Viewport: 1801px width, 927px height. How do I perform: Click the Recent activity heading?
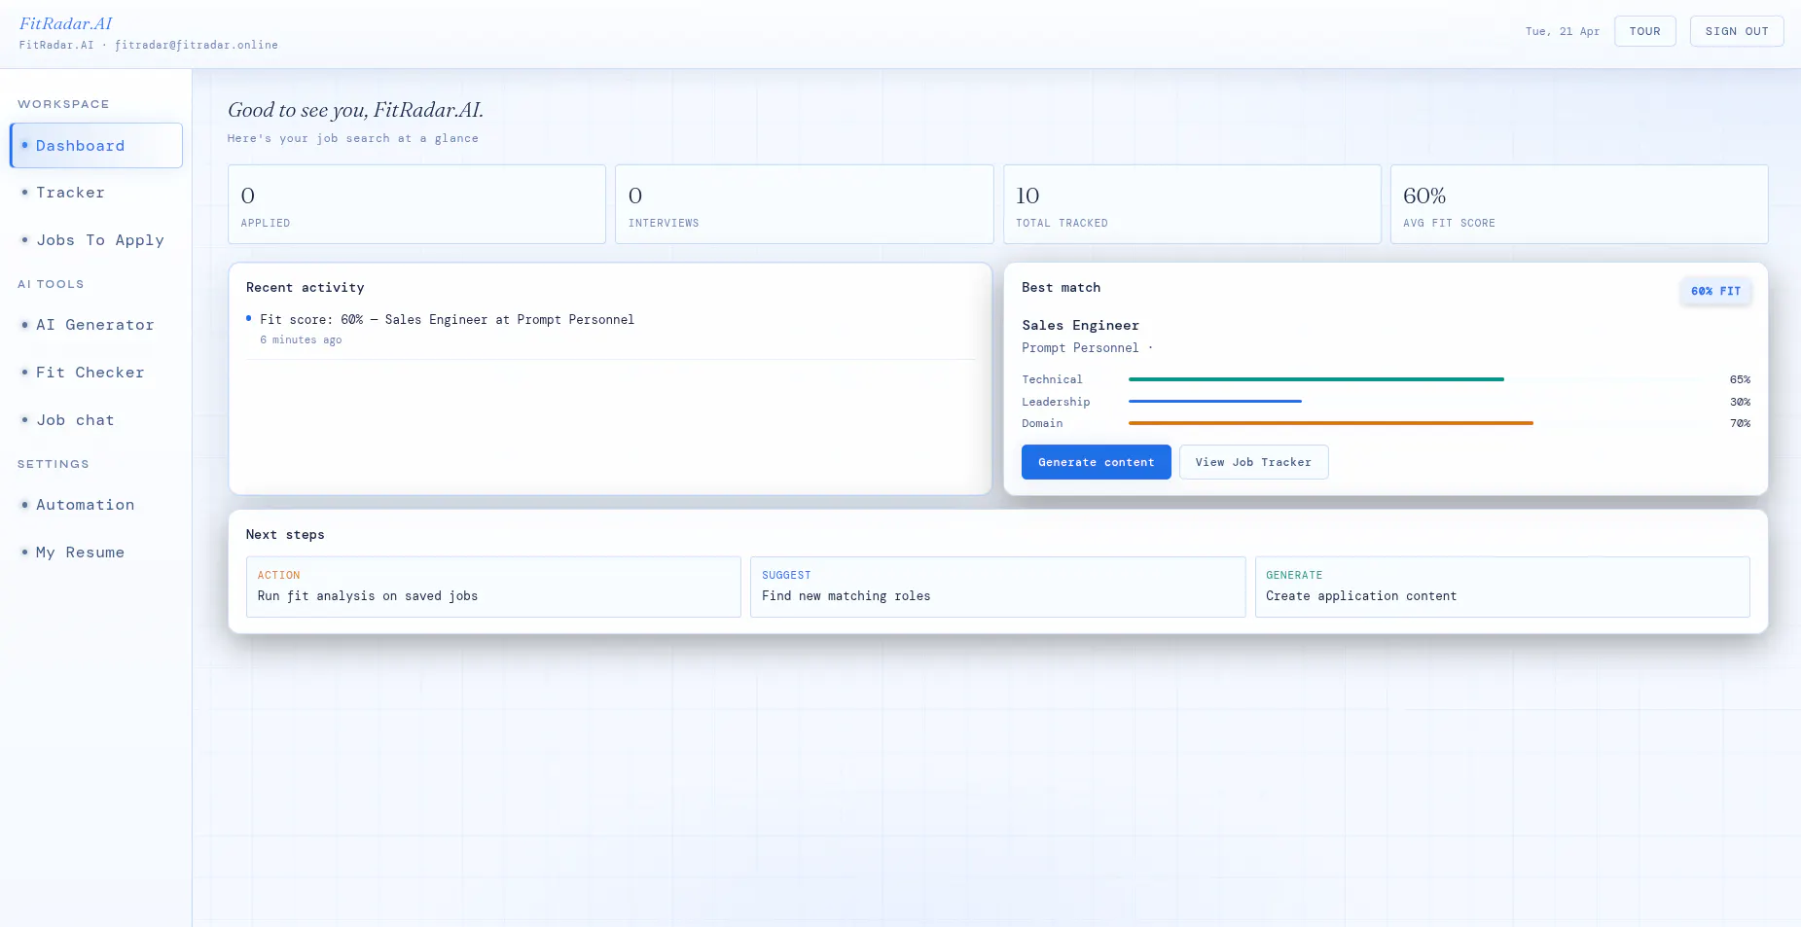coord(306,287)
